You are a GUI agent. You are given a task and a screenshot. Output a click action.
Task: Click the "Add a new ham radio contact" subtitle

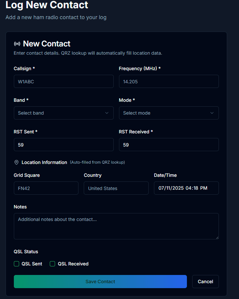click(x=56, y=17)
